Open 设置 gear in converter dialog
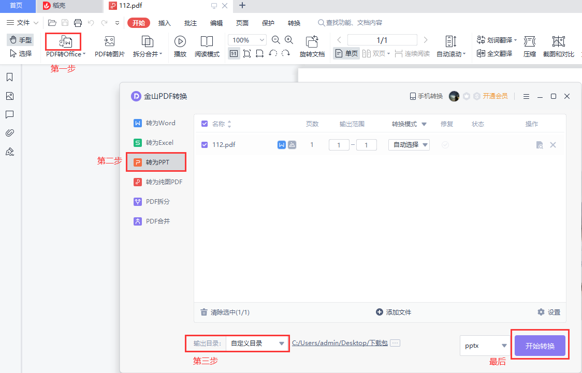This screenshot has height=373, width=582. 549,312
